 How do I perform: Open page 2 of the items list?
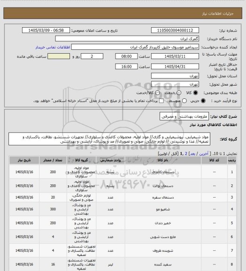point(186,154)
